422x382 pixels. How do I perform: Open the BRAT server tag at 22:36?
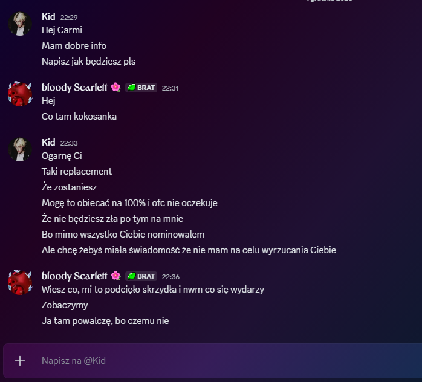(x=141, y=276)
